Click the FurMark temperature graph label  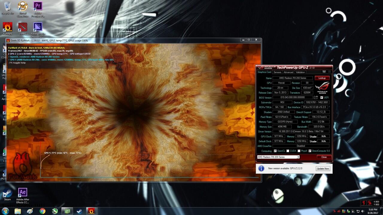point(63,153)
